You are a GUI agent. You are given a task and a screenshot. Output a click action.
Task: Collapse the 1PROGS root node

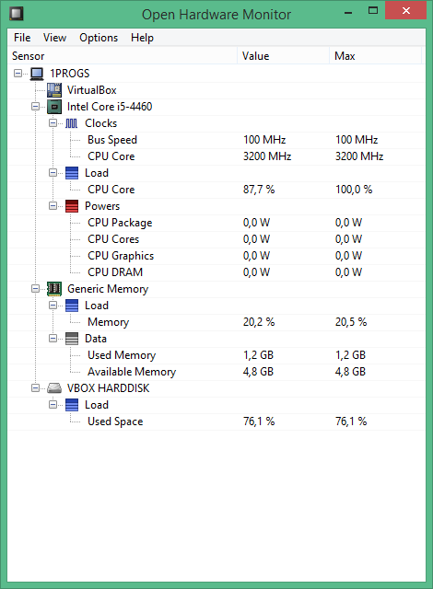[18, 74]
